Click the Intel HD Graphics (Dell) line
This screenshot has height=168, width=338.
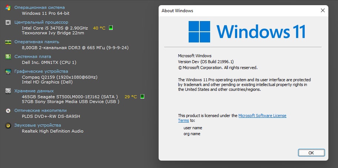pyautogui.click(x=47, y=82)
